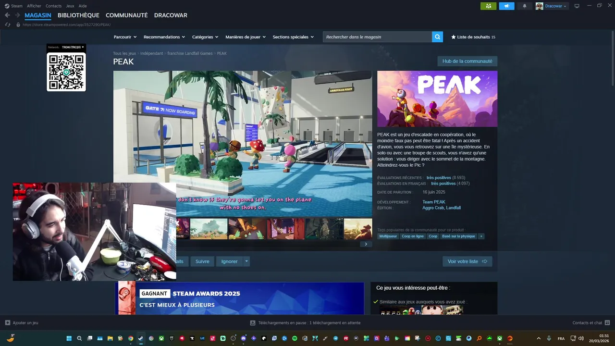The width and height of the screenshot is (615, 346).
Task: Click the blue search magnifier button
Action: pyautogui.click(x=437, y=37)
